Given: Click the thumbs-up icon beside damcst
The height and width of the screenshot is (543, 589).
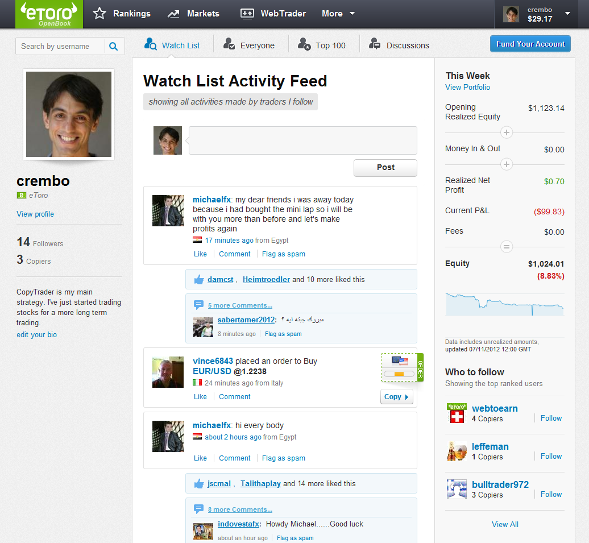Looking at the screenshot, I should tap(199, 279).
